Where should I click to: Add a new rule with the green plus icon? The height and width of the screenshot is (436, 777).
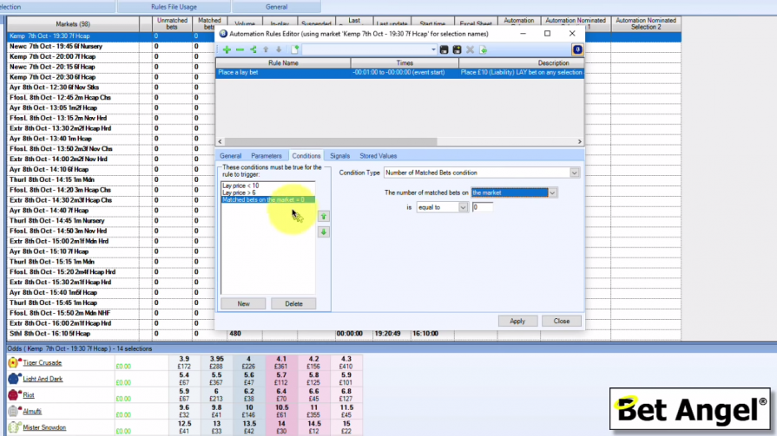coord(227,50)
